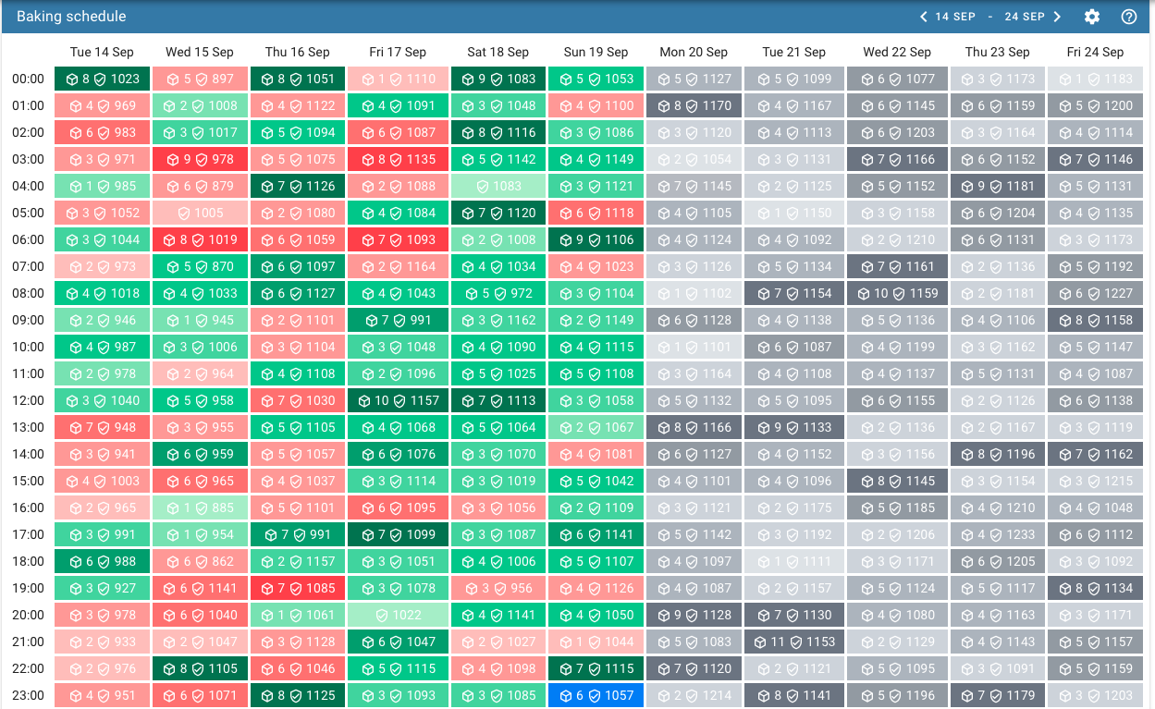The height and width of the screenshot is (709, 1155).
Task: Click the 12:00 row time label
Action: [x=28, y=401]
